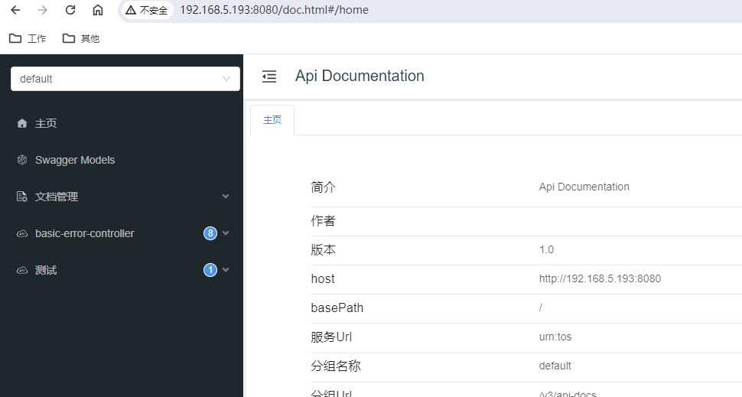Click the basePath value /
Image resolution: width=742 pixels, height=397 pixels.
click(x=540, y=308)
